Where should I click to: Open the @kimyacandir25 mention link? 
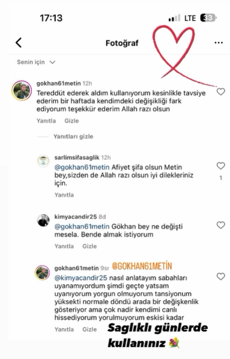click(81, 278)
